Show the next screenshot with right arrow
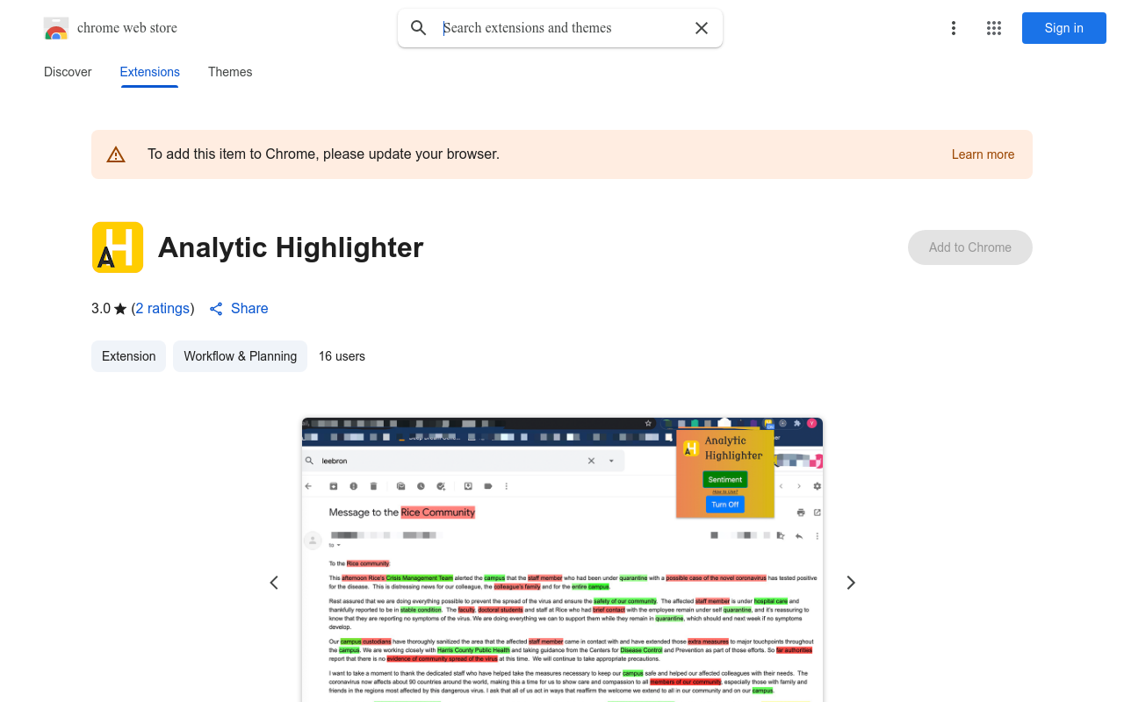This screenshot has width=1124, height=702. (x=850, y=583)
